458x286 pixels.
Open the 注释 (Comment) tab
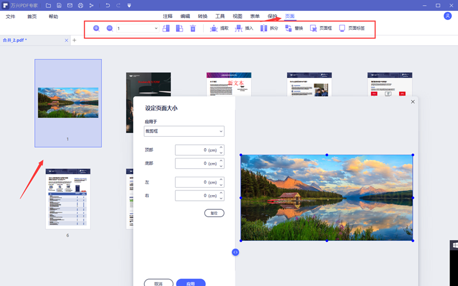168,17
